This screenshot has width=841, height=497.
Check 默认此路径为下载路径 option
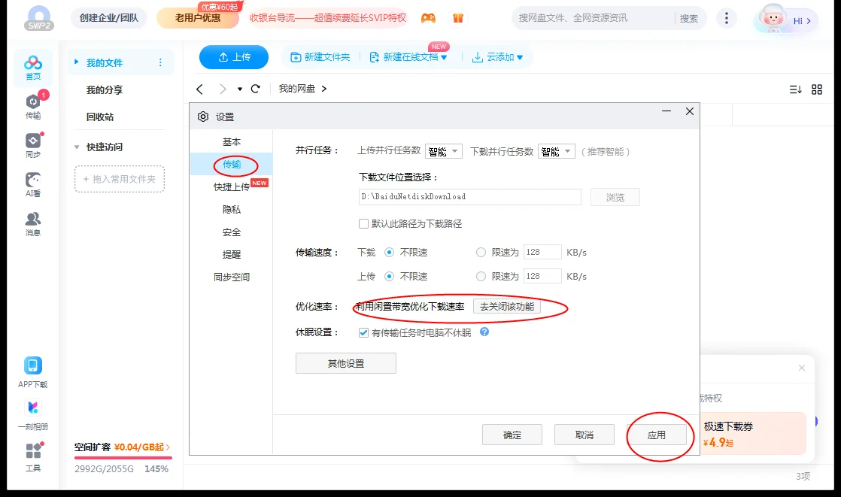pyautogui.click(x=363, y=223)
